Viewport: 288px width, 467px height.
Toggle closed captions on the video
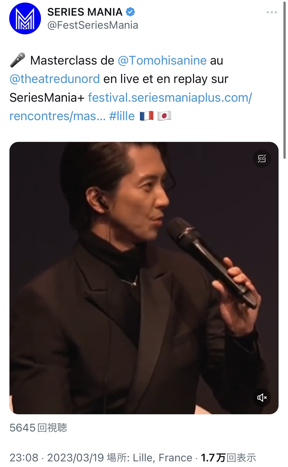[262, 159]
